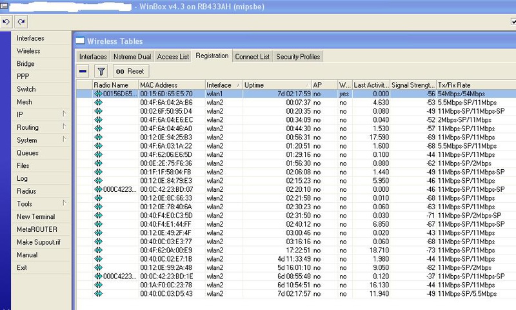The image size is (516, 310).
Task: Switch to the Interfaces tab
Action: click(x=93, y=57)
